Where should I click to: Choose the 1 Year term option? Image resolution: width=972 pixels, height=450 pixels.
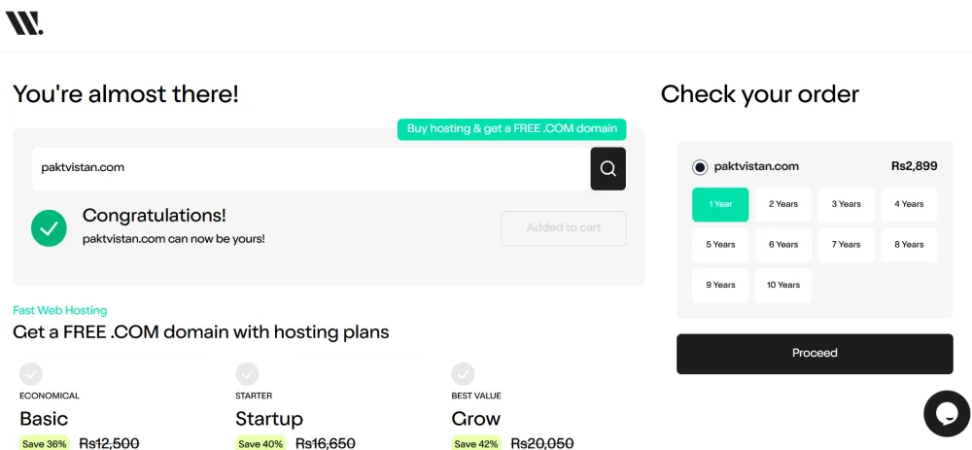point(720,204)
